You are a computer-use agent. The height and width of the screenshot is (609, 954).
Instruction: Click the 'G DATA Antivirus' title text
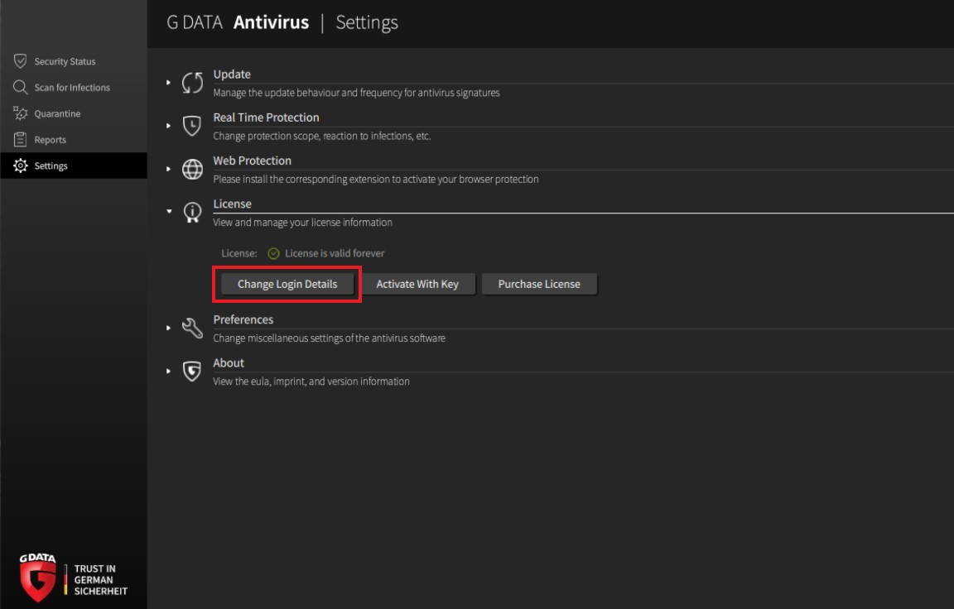238,22
